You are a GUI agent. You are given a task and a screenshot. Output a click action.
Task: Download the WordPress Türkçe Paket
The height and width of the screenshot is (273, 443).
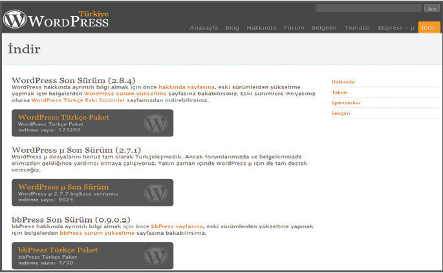(92, 123)
